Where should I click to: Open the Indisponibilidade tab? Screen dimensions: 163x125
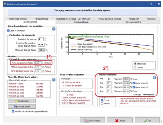(81, 22)
